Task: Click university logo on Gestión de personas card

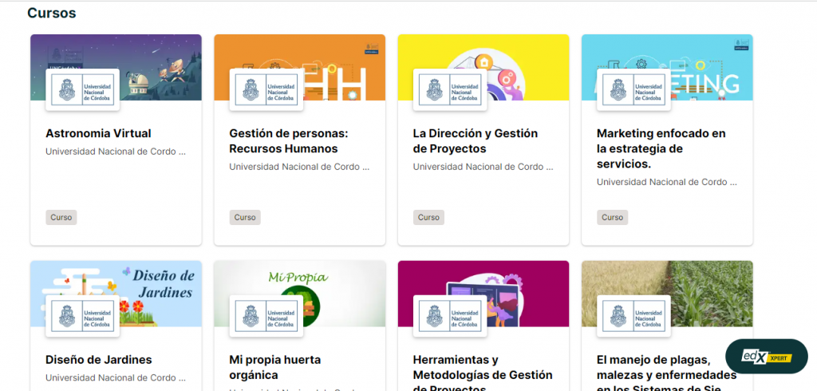Action: point(266,89)
